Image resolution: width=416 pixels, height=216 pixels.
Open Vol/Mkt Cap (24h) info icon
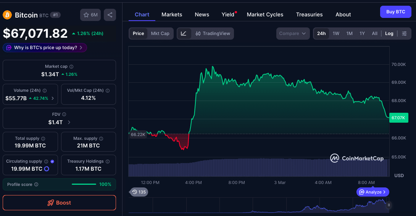[108, 91]
